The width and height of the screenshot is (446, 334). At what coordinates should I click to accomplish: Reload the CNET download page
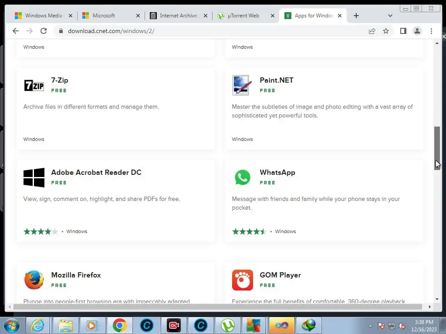44,31
